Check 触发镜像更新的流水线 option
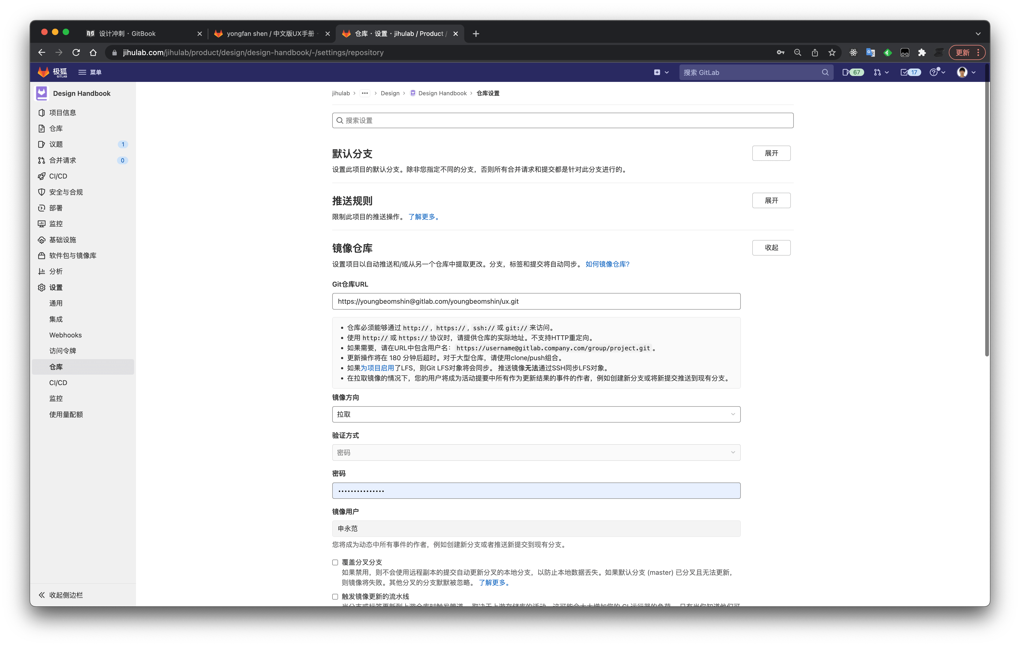Viewport: 1020px width, 646px height. 335,596
